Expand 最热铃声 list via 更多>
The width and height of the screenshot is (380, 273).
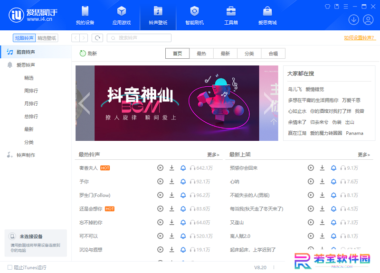(213, 155)
